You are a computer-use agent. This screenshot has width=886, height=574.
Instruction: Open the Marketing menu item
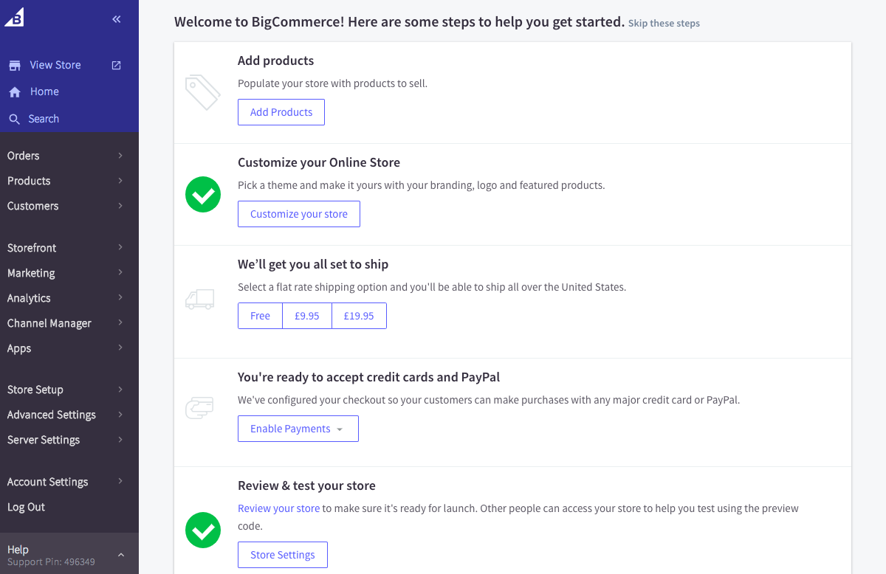coord(31,273)
